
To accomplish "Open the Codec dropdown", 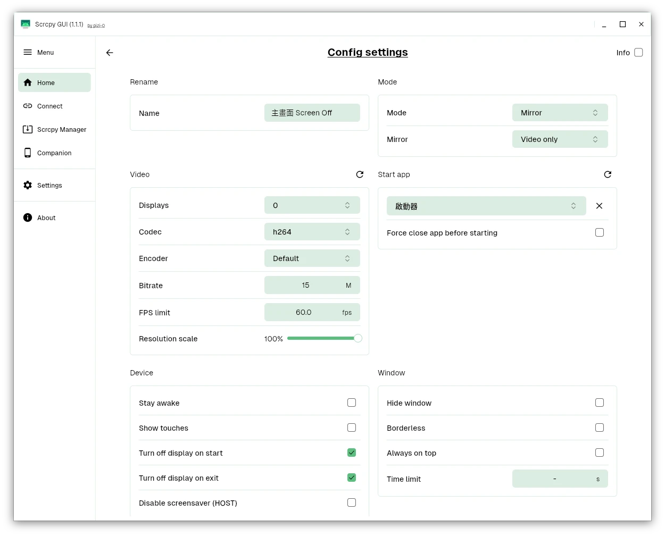I will [312, 232].
